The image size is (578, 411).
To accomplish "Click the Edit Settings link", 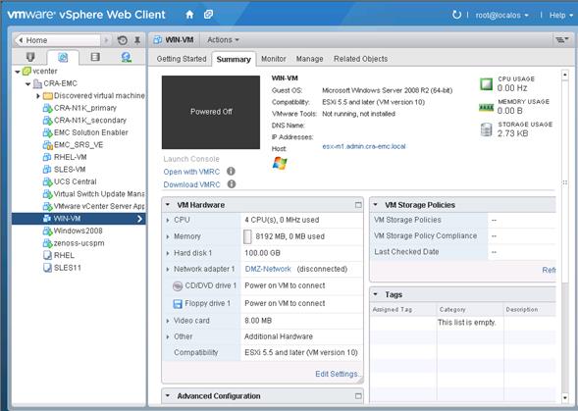I will pos(337,374).
